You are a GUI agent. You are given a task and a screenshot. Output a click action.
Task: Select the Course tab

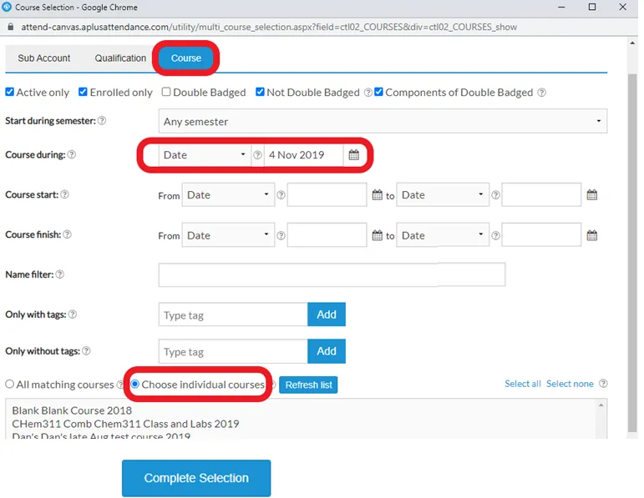(x=186, y=58)
